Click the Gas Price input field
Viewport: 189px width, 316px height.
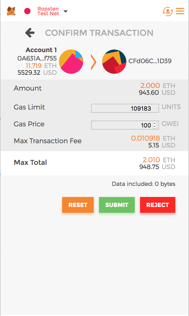[x=121, y=125]
